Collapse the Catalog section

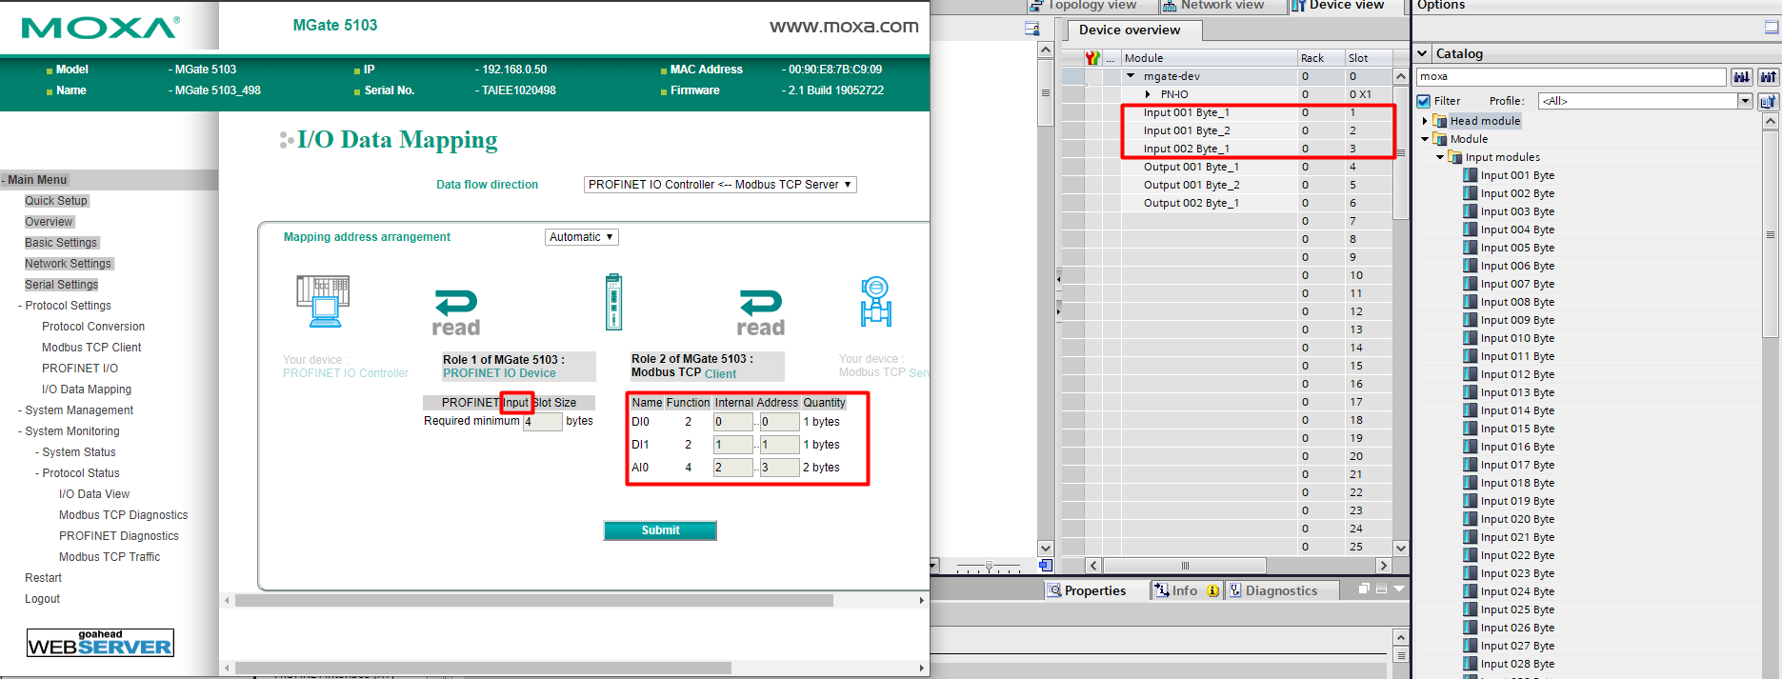click(1423, 53)
